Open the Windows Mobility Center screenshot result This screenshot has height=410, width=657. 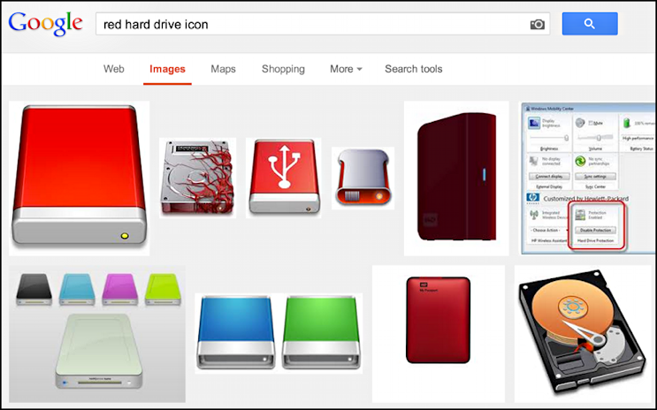pyautogui.click(x=588, y=178)
